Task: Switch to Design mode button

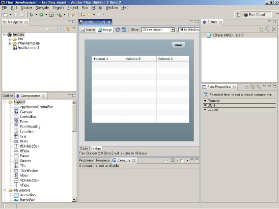Action: coord(105,30)
